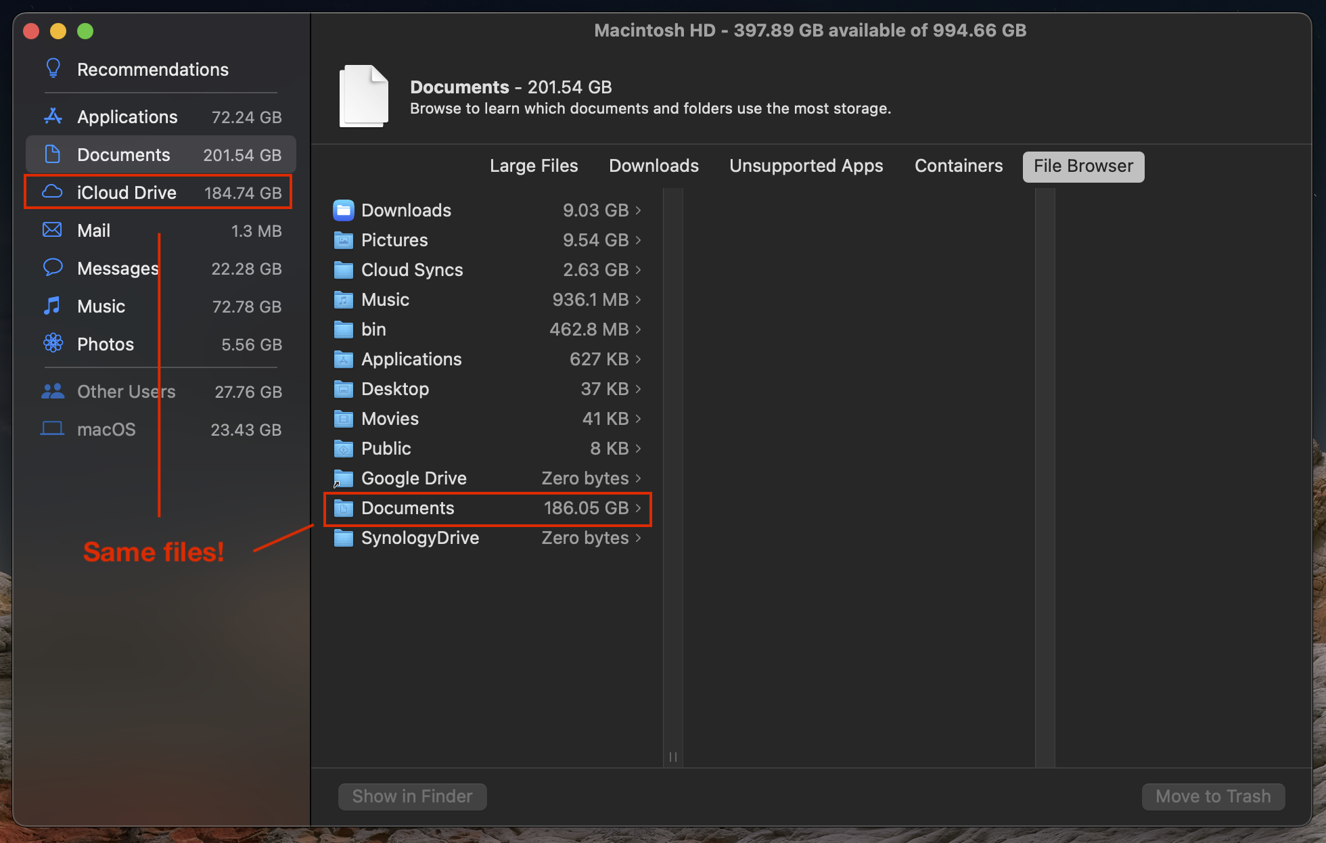The height and width of the screenshot is (843, 1326).
Task: Click the Cloud Syncs folder icon
Action: [344, 270]
